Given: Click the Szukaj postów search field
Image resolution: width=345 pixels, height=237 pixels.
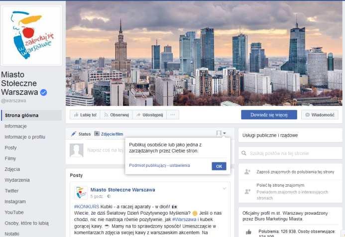Looking at the screenshot, I should tap(290, 153).
